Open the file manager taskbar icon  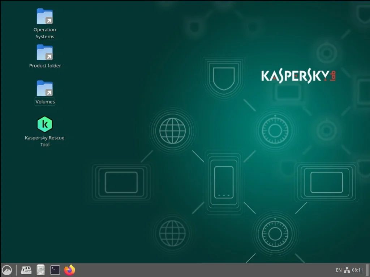pos(40,269)
